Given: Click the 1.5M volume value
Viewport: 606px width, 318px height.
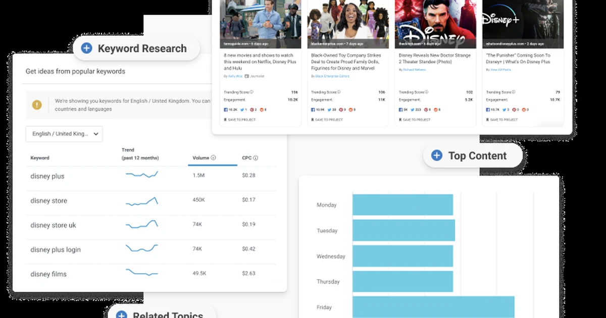Looking at the screenshot, I should (199, 175).
